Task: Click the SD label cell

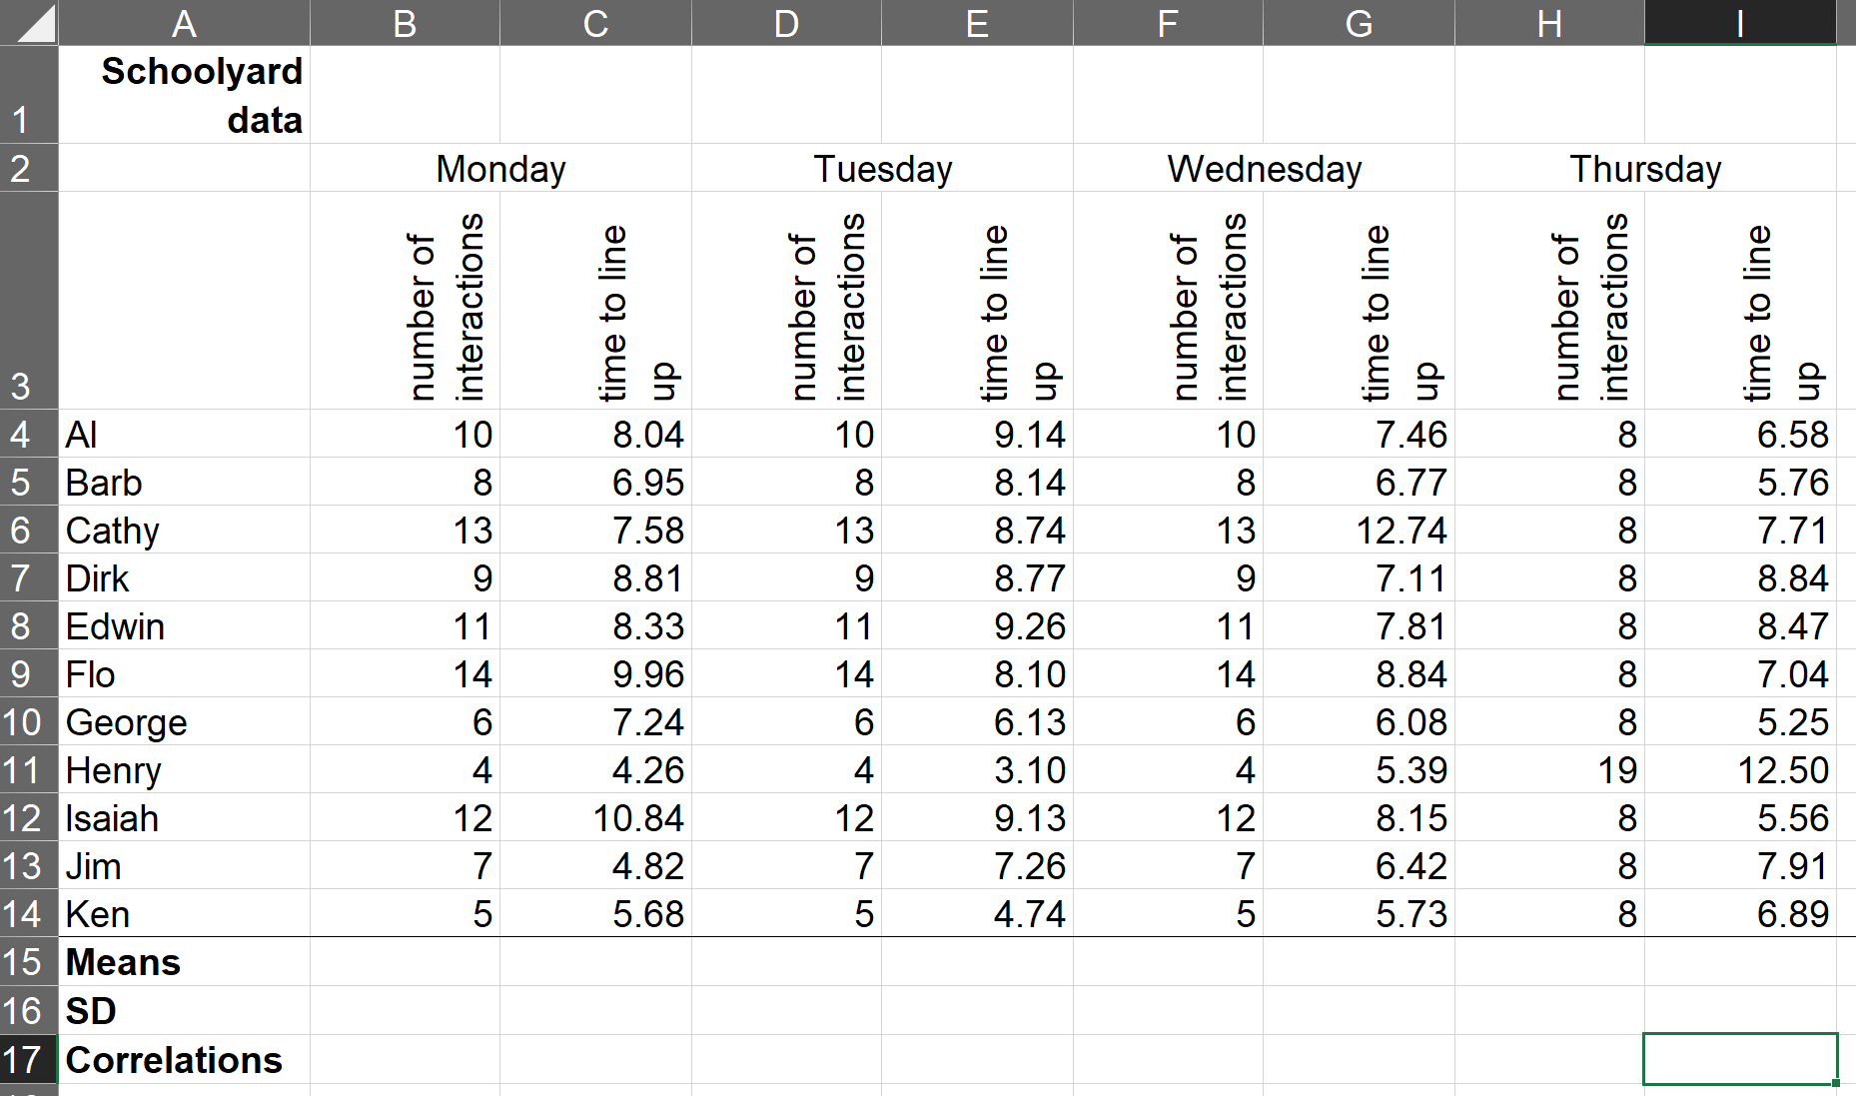Action: pyautogui.click(x=184, y=1011)
